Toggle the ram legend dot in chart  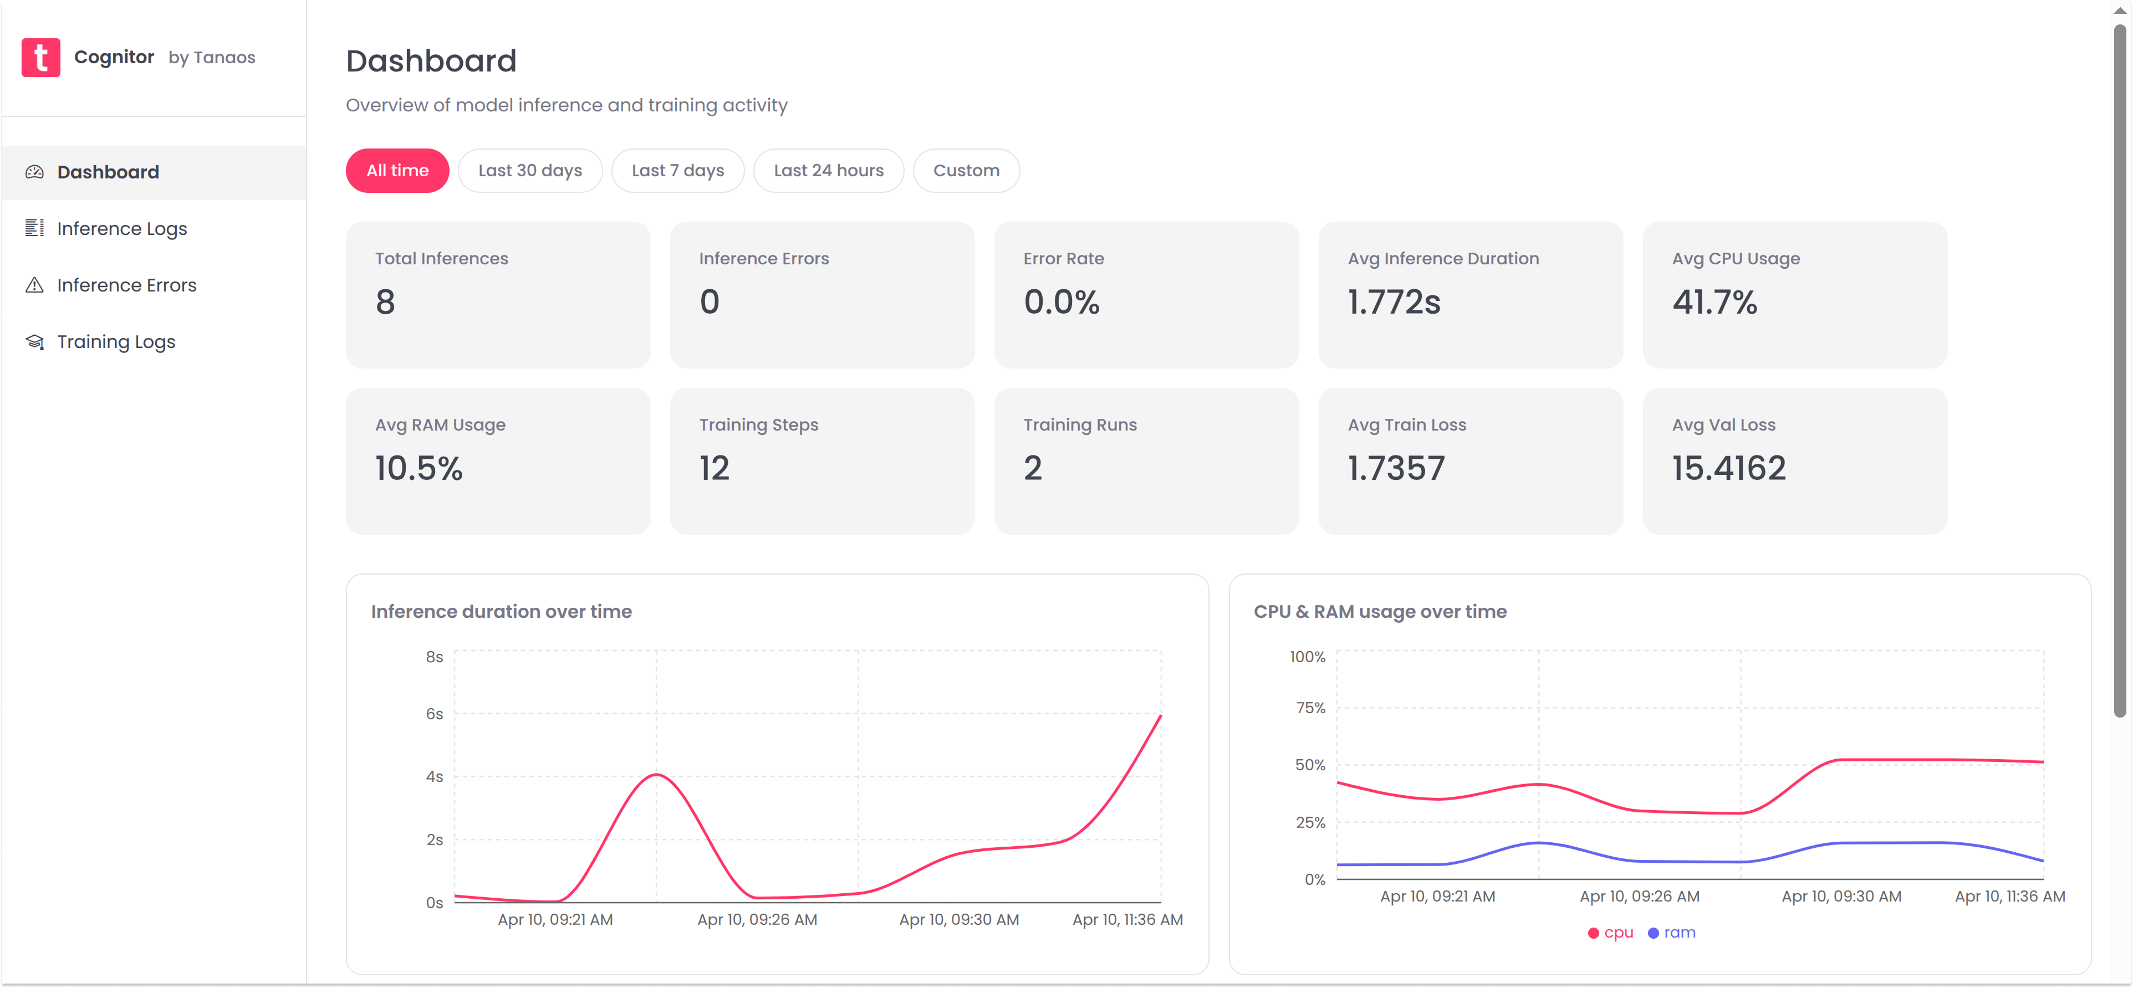tap(1653, 933)
